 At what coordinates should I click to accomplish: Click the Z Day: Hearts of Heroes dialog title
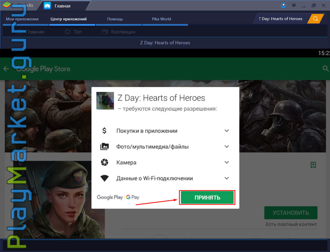(161, 98)
